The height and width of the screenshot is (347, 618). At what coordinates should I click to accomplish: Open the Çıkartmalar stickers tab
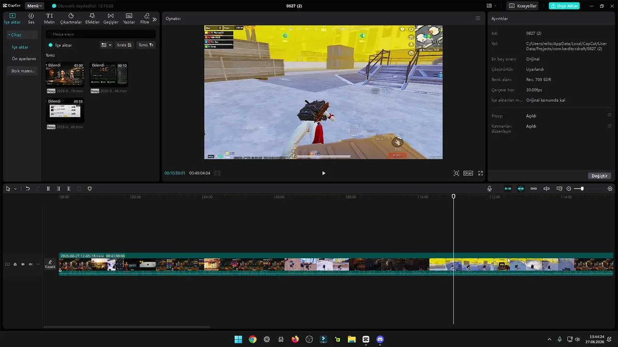click(x=71, y=19)
